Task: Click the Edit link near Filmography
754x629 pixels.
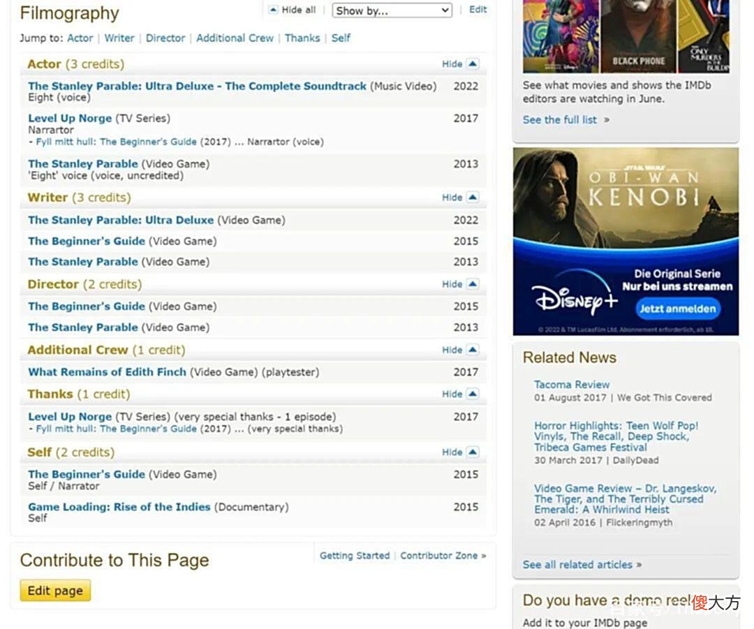Action: pos(478,9)
